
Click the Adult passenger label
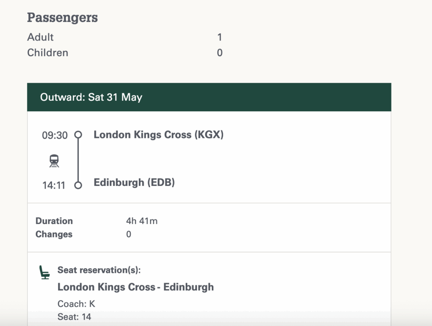[x=40, y=37]
